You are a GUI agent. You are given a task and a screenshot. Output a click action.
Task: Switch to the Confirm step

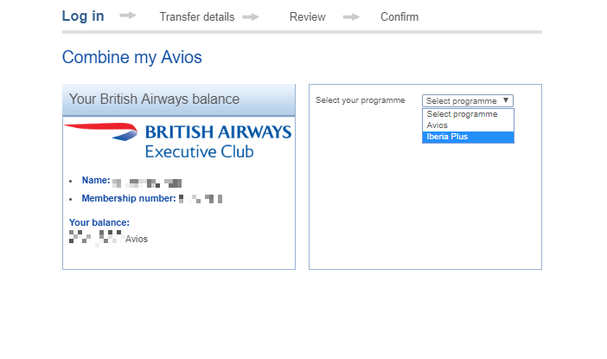click(x=399, y=16)
